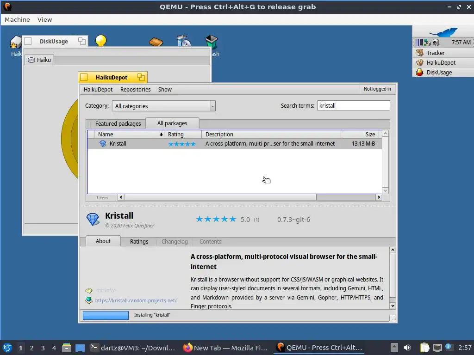The image size is (474, 355).
Task: Open the kristall.random-projects.net link
Action: tap(136, 300)
